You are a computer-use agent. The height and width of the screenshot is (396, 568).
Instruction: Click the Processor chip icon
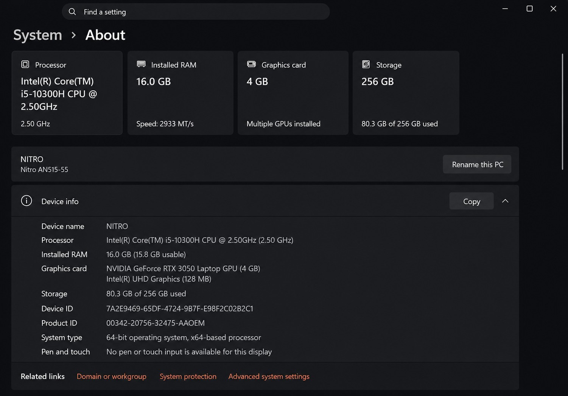tap(25, 64)
